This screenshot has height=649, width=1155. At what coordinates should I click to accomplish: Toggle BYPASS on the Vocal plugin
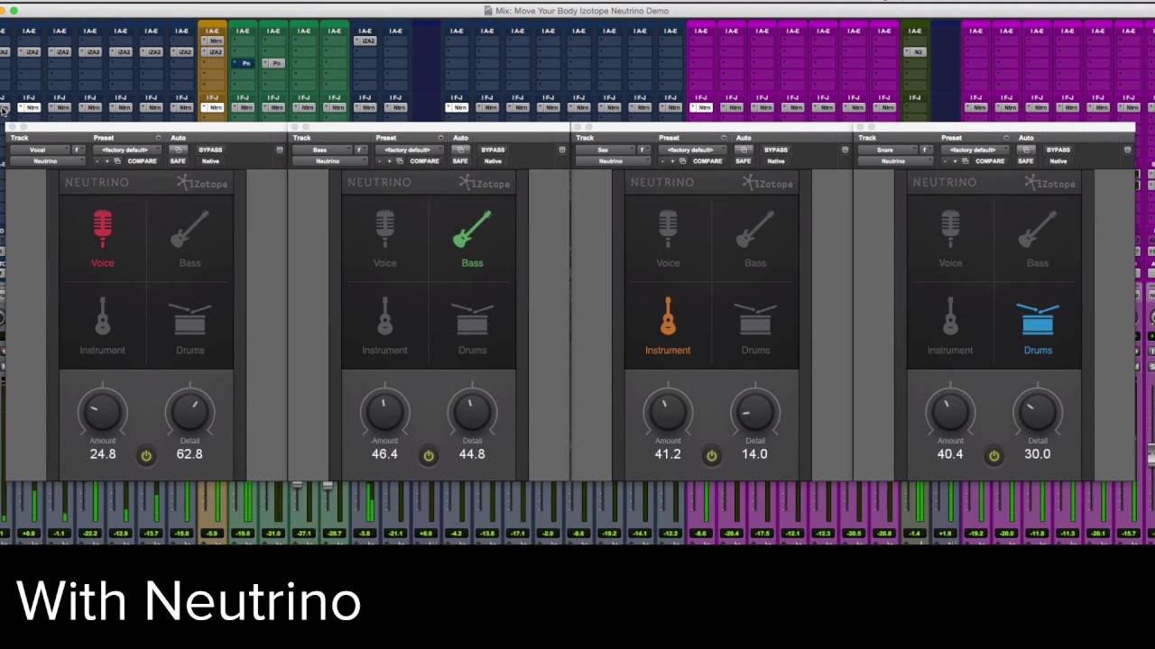[x=210, y=150]
